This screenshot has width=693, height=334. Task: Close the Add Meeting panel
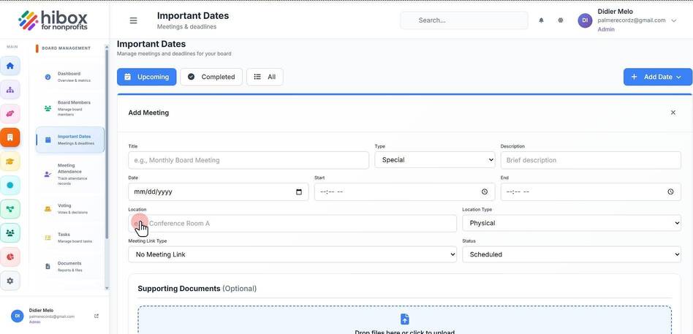click(x=673, y=113)
